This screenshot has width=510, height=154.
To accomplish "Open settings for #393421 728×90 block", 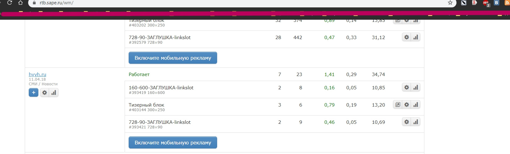I will coord(406,122).
